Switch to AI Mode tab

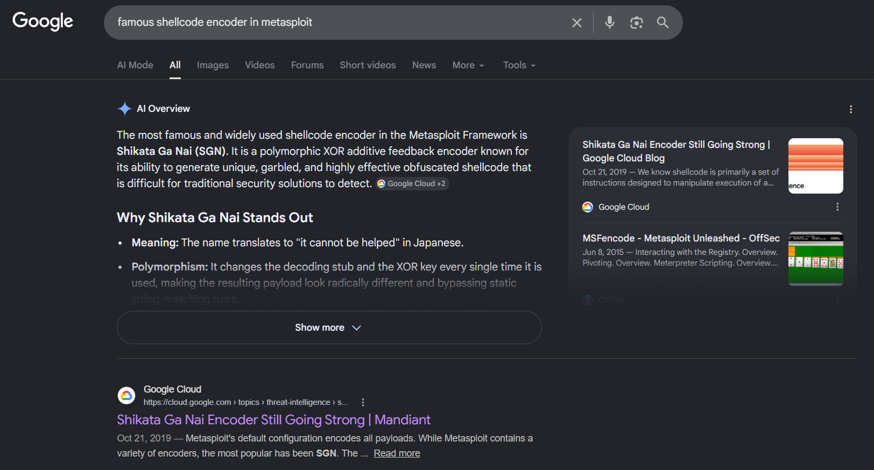click(x=135, y=65)
